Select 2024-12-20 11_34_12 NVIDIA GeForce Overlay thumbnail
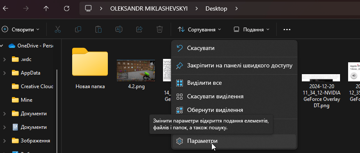The image size is (360, 153). click(321, 78)
